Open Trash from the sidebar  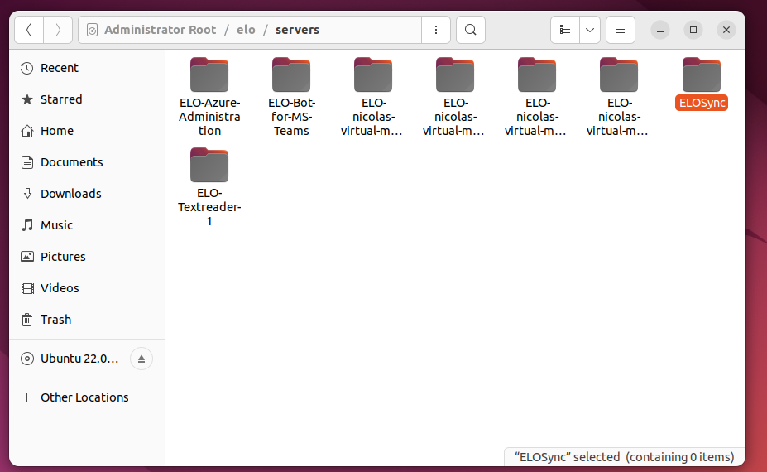point(55,320)
